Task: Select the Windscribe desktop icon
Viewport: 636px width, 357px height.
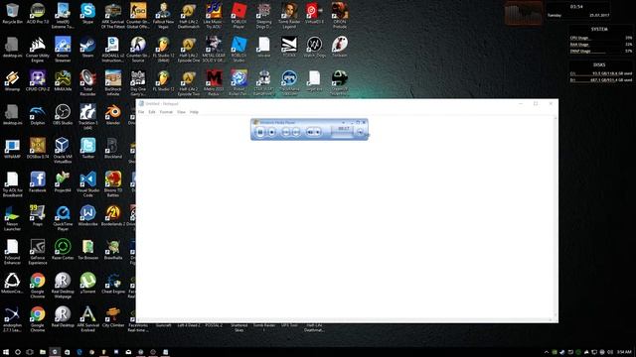Action: (x=87, y=216)
